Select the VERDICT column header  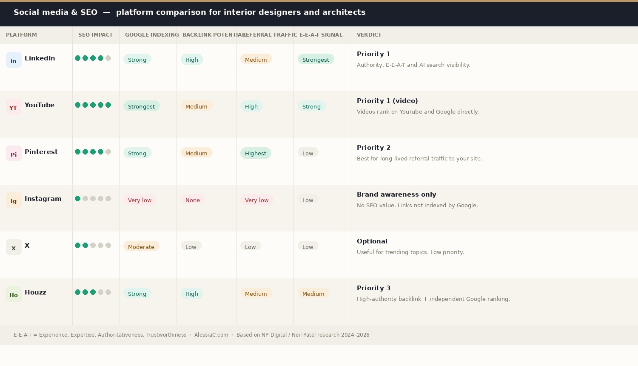coord(369,35)
